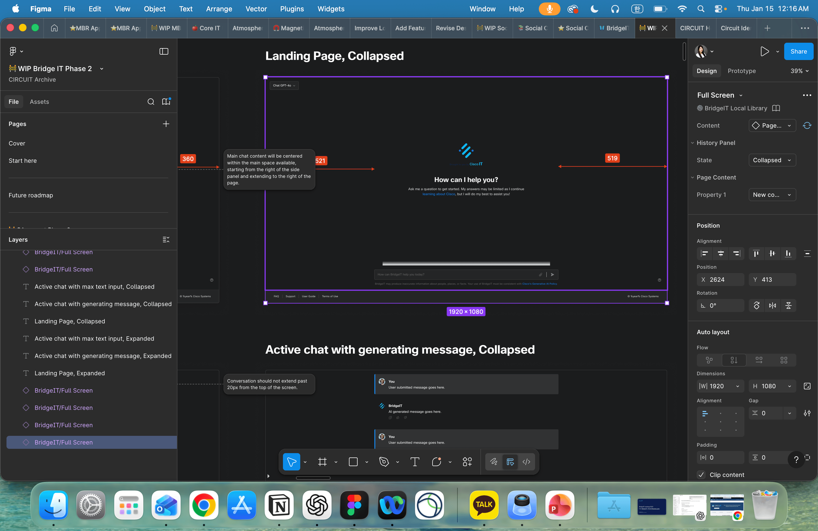This screenshot has height=531, width=818.
Task: Switch to Dev Mode code icon
Action: (x=526, y=462)
